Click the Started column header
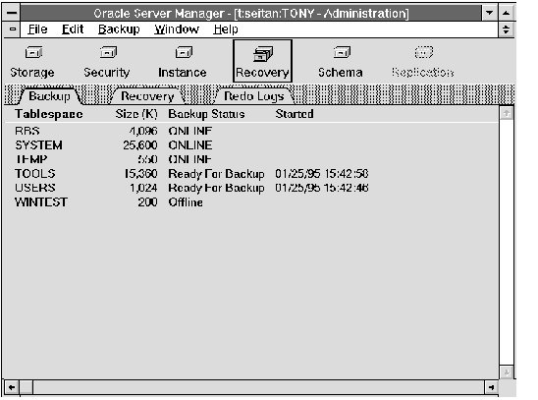The height and width of the screenshot is (400, 538). [295, 114]
